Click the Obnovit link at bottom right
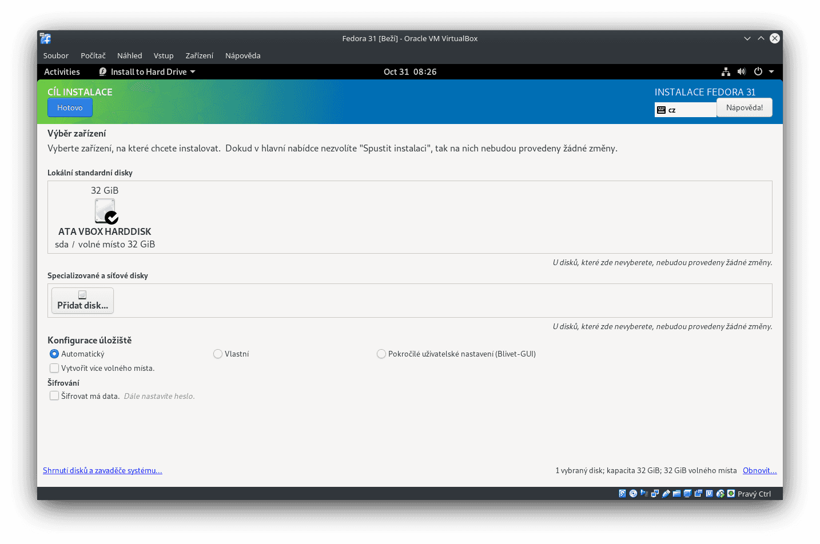 pos(759,470)
